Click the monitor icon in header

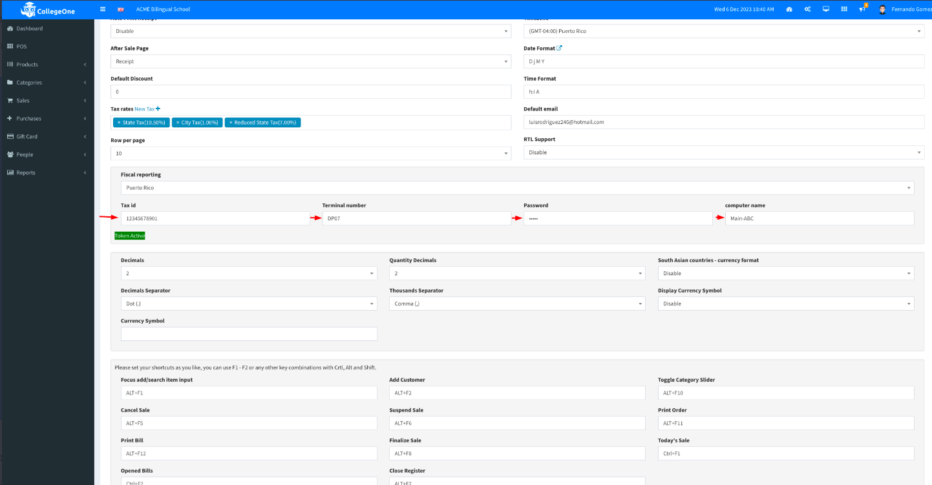coord(826,10)
